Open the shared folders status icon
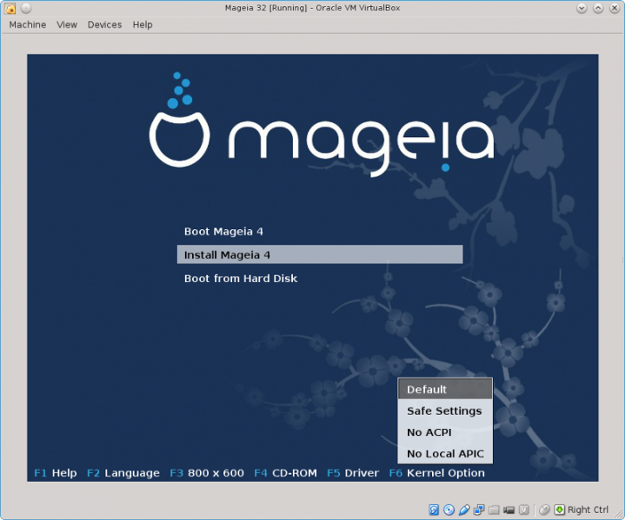The image size is (625, 520). [494, 510]
